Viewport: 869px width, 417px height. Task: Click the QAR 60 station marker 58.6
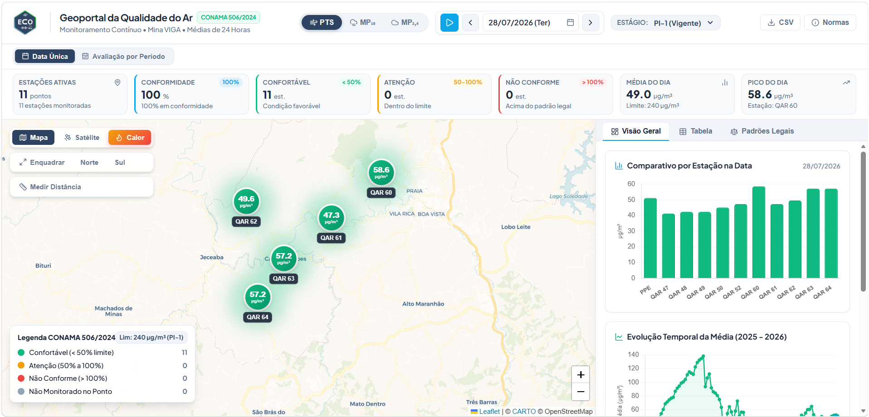[x=381, y=173]
